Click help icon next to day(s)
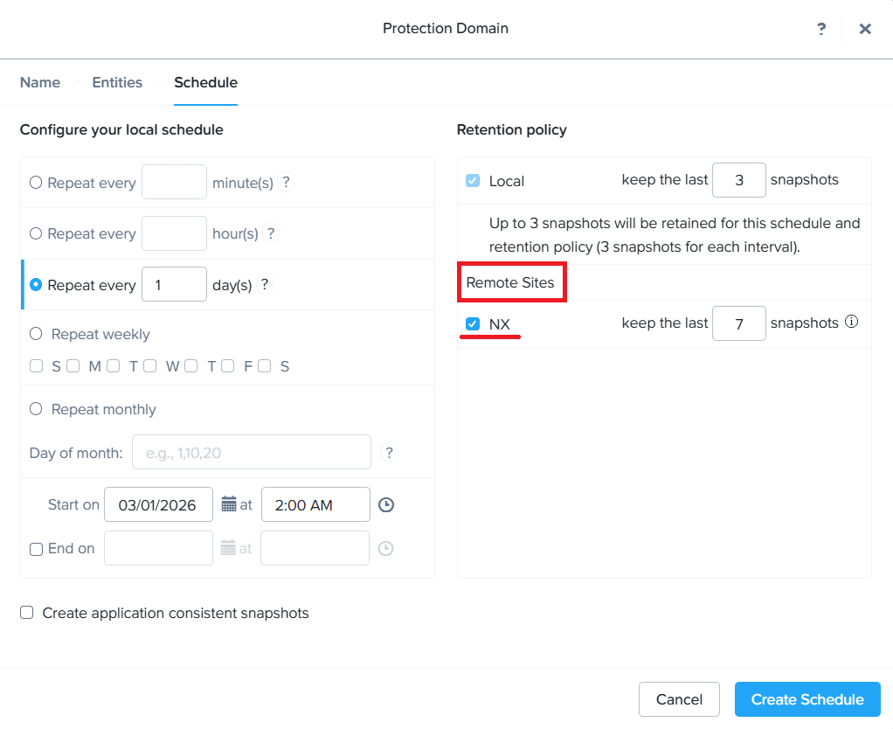Screen dimensions: 893x729 [x=265, y=284]
